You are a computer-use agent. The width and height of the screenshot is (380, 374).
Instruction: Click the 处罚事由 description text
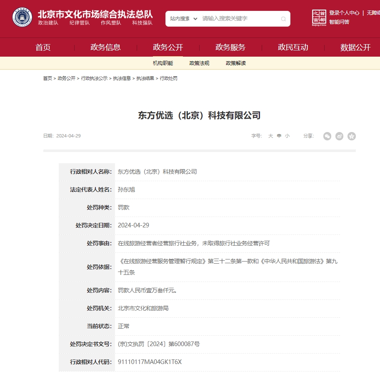pos(194,243)
